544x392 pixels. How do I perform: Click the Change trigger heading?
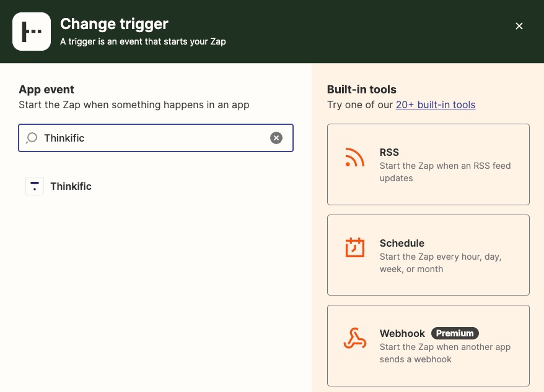[114, 24]
